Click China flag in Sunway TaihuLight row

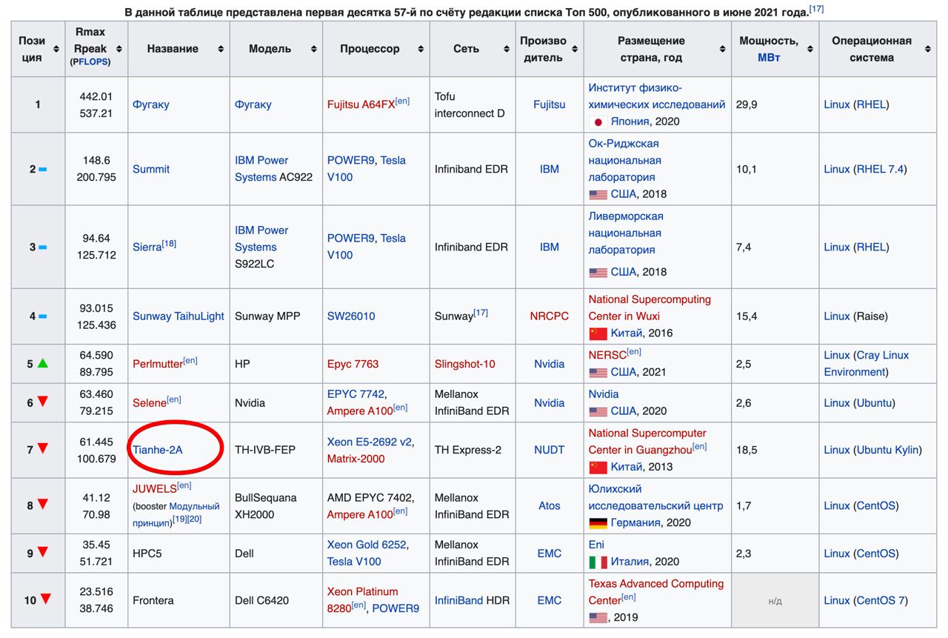(x=598, y=333)
